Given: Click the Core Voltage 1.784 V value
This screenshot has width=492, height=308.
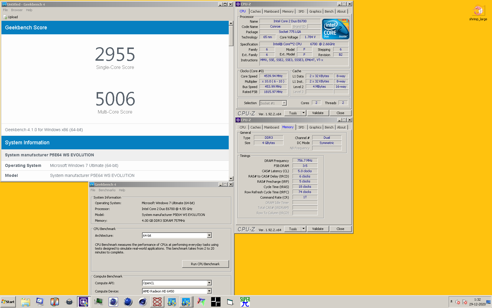Looking at the screenshot, I should click(x=310, y=37).
